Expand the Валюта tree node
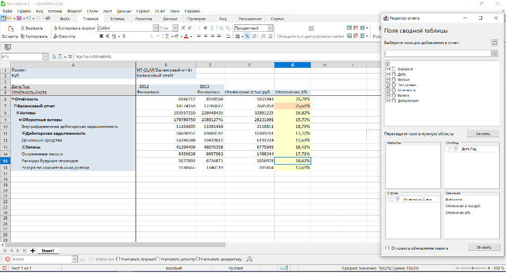The image size is (506, 273). tap(388, 95)
